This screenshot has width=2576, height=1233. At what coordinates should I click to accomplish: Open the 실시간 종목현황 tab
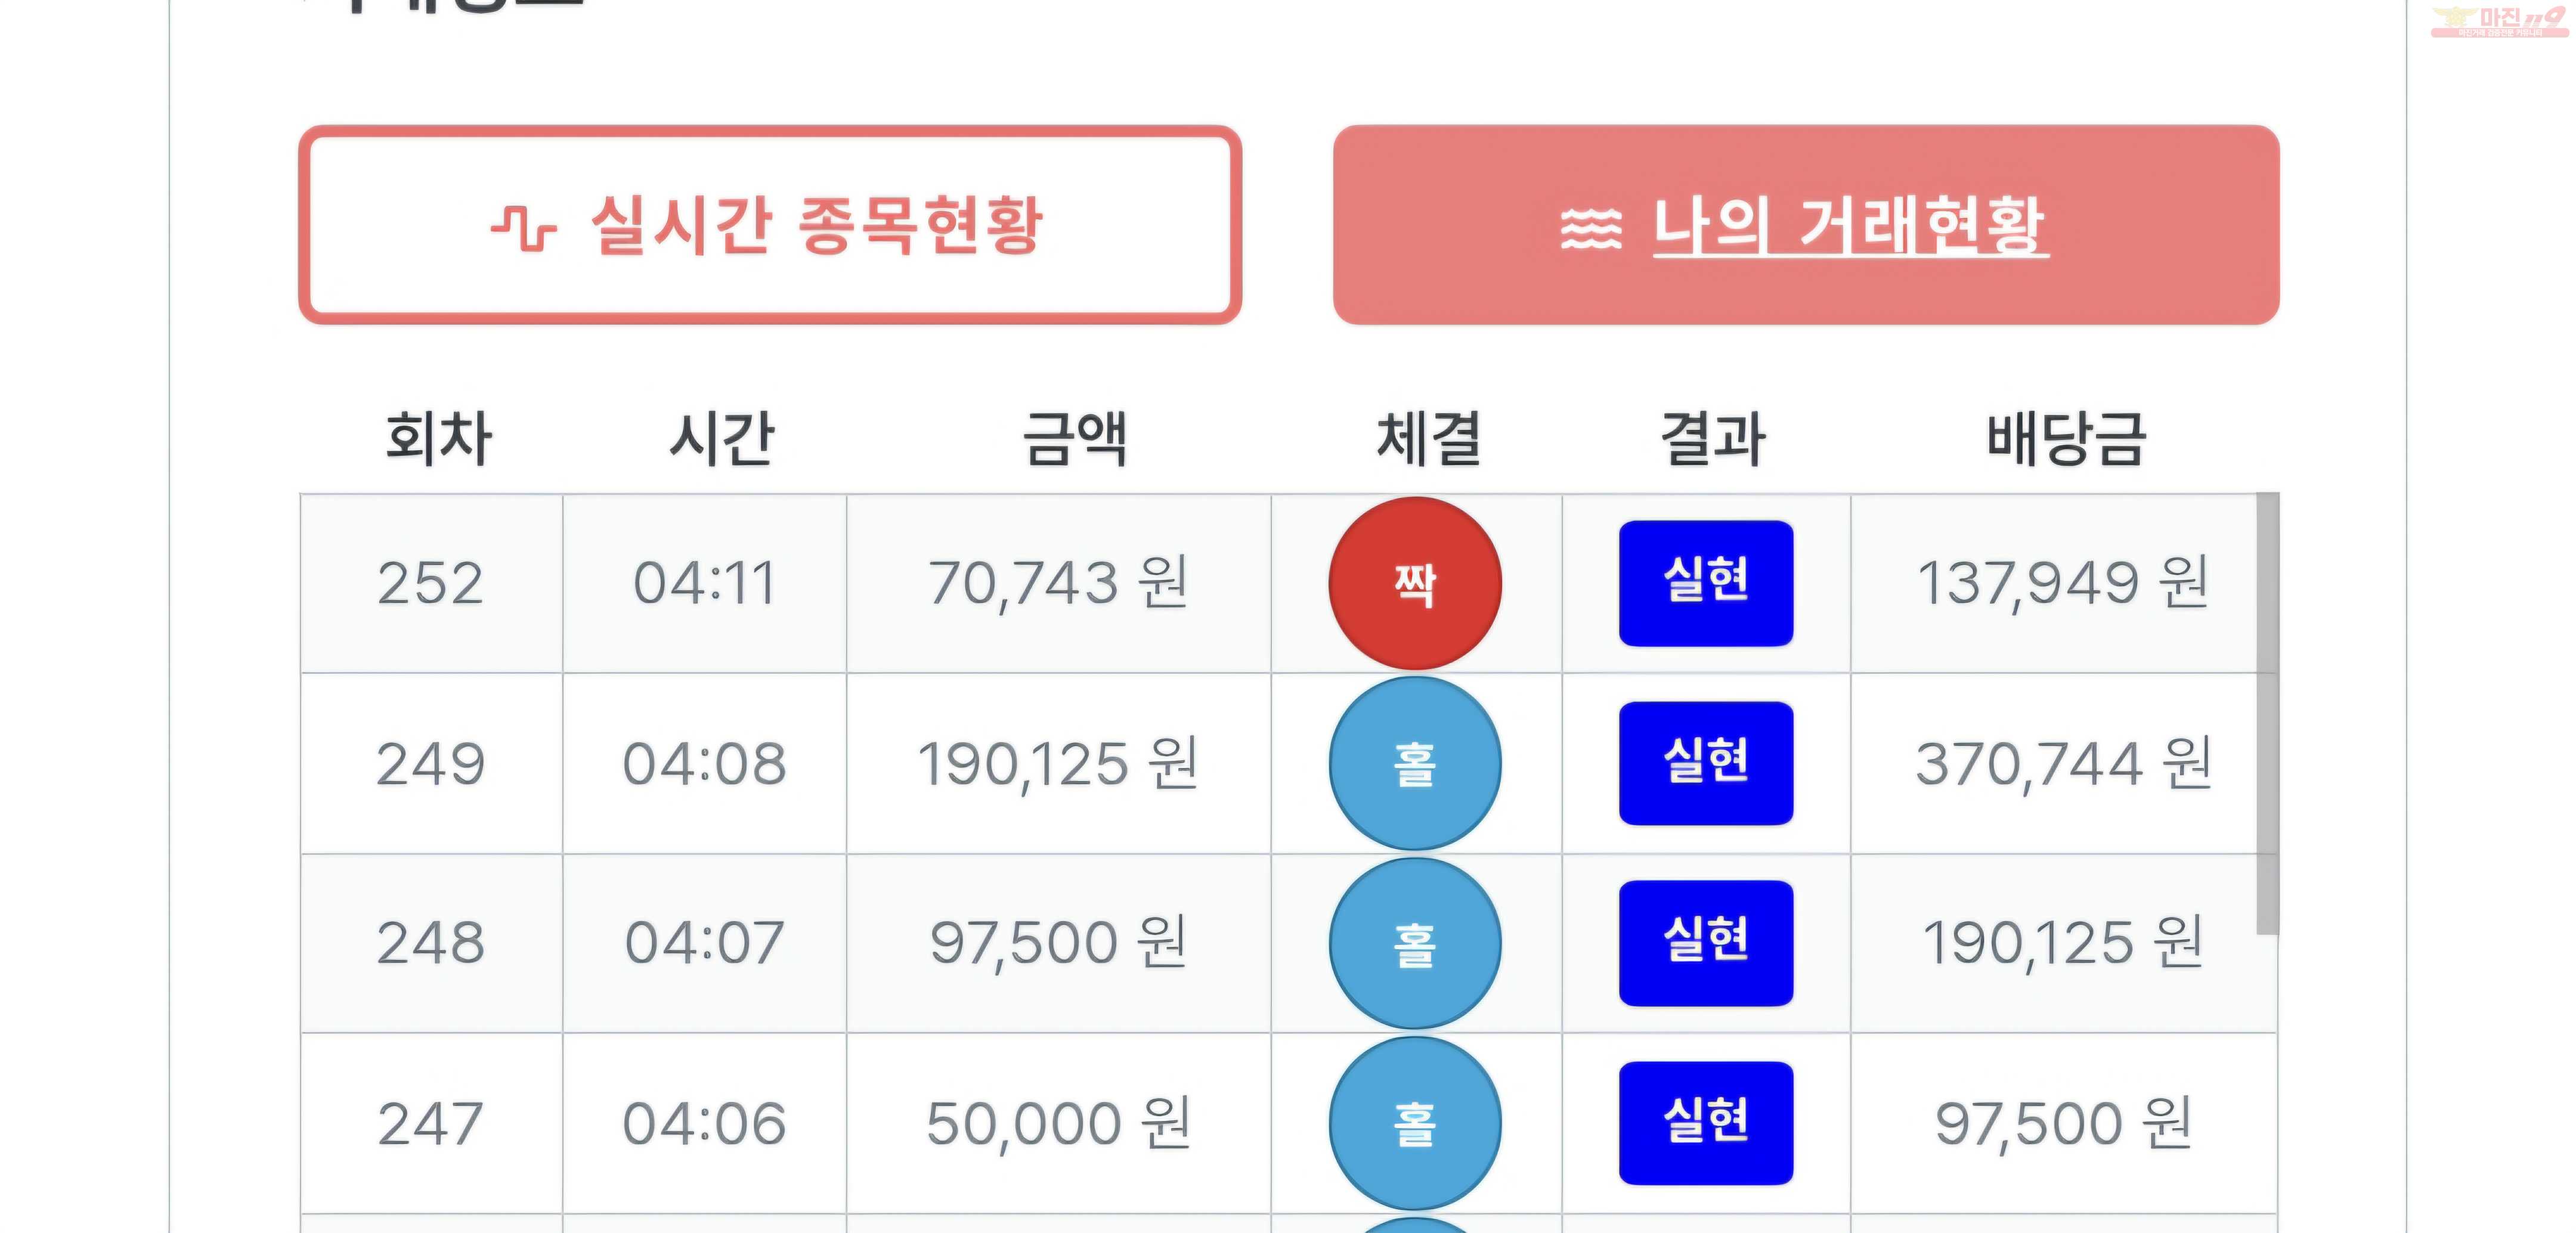pos(769,225)
